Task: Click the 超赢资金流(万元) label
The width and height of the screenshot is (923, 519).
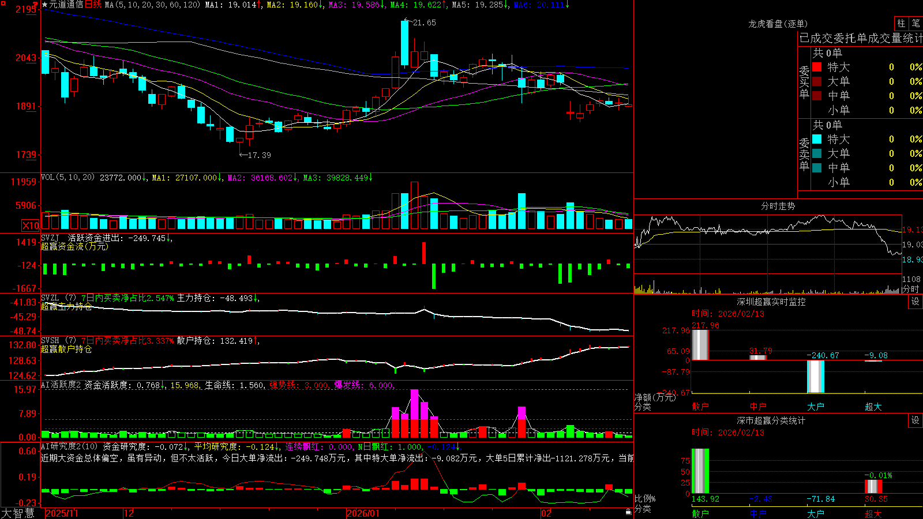Action: point(74,246)
